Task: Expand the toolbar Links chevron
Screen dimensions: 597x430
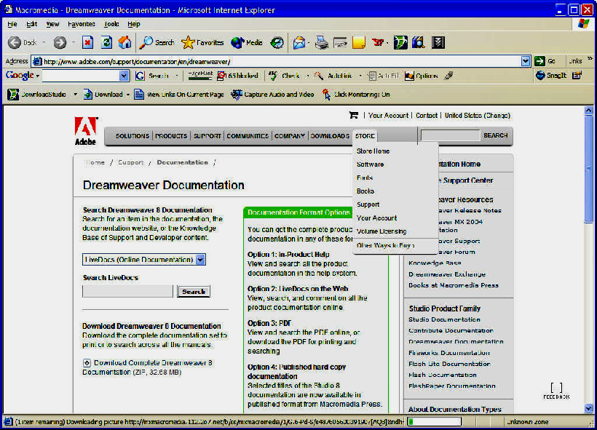Action: (x=590, y=59)
